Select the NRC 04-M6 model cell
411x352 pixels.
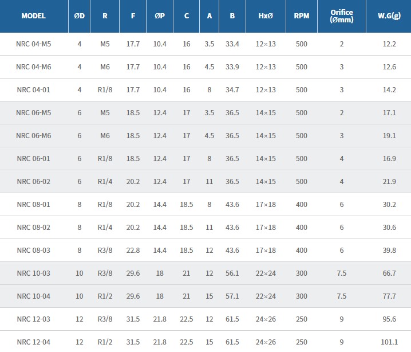34,67
